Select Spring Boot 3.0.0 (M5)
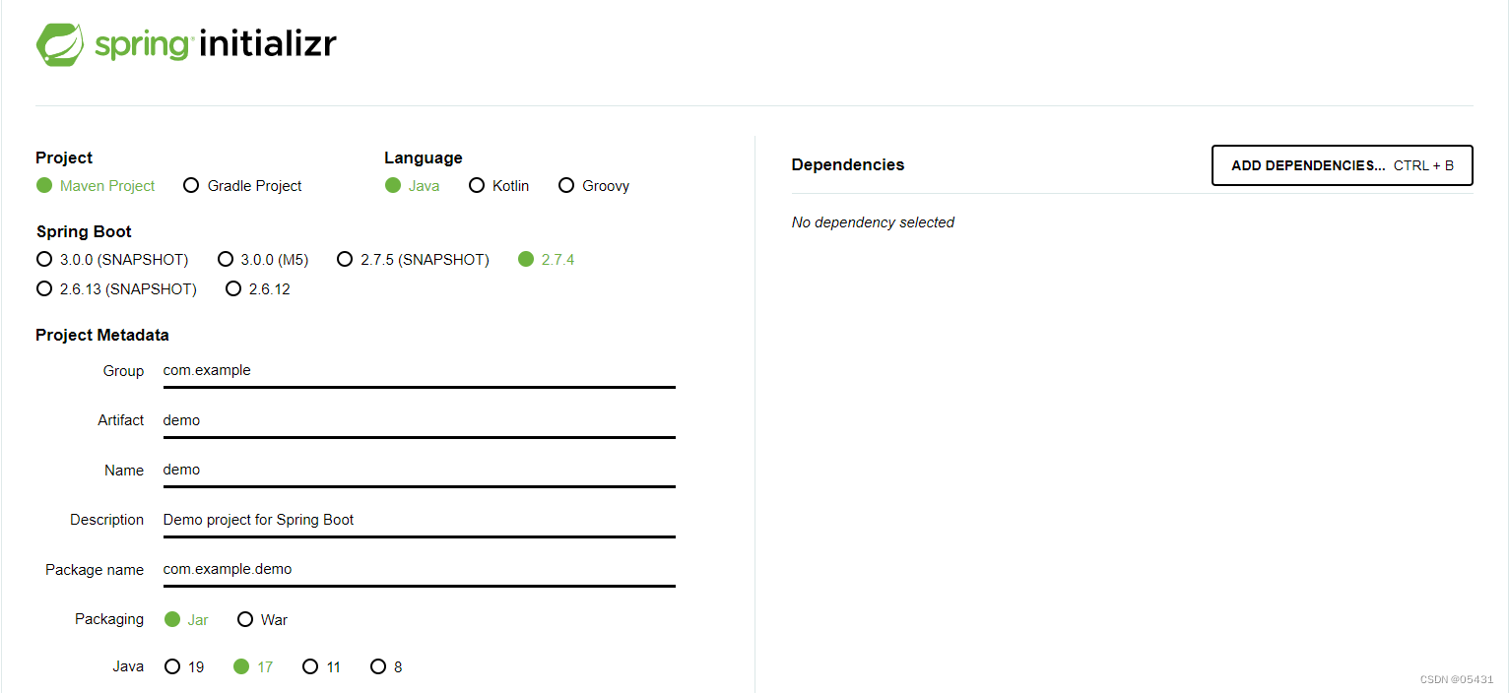This screenshot has height=693, width=1509. tap(263, 260)
